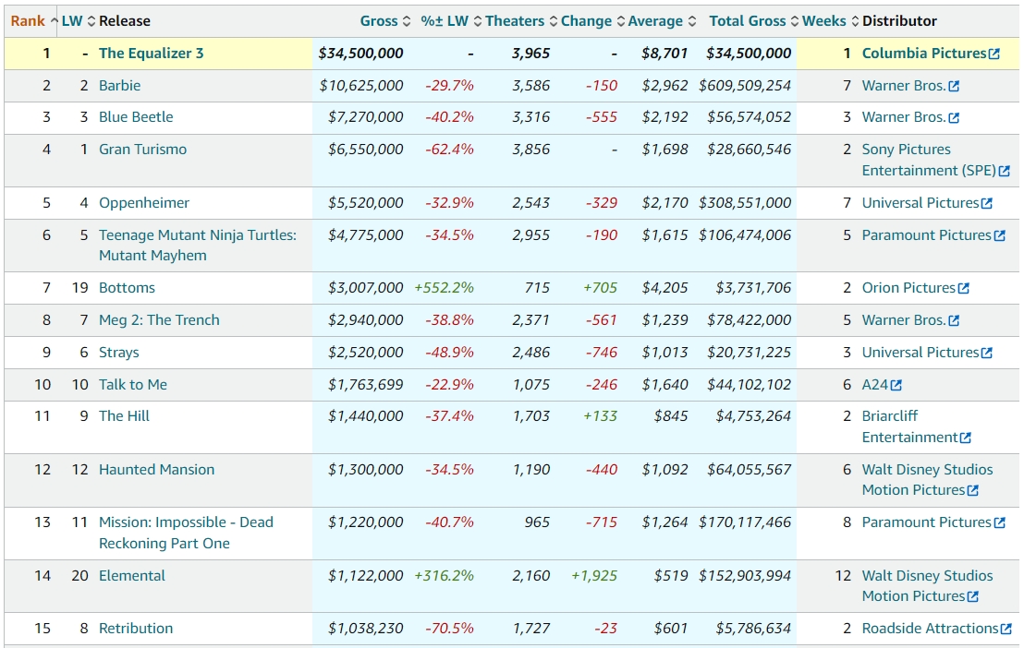Click the $170,117,466 total gross cell
This screenshot has width=1024, height=648.
[745, 522]
